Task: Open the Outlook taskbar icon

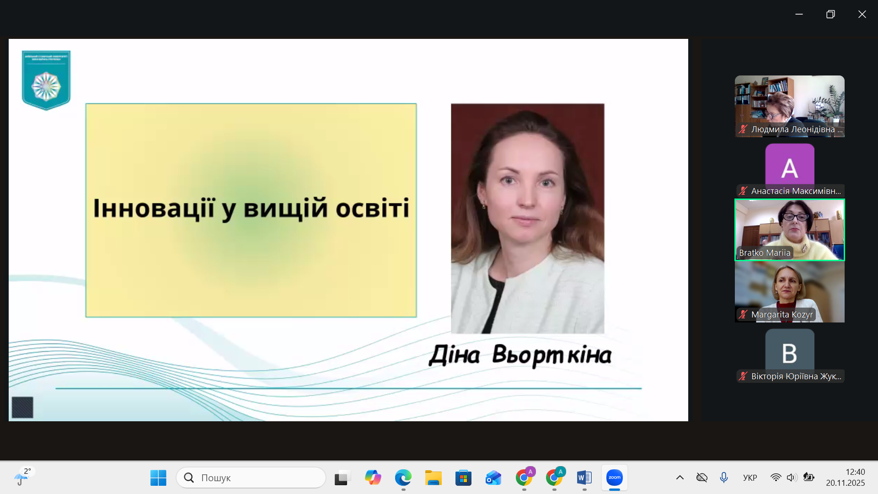Action: tap(493, 478)
